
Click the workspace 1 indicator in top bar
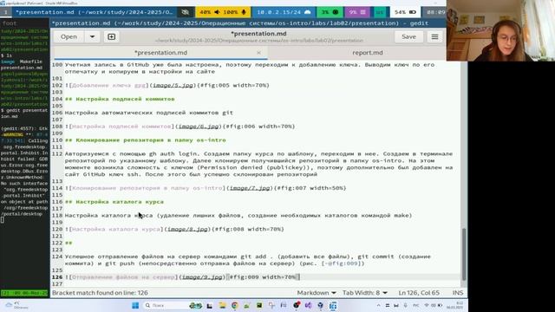pos(6,12)
